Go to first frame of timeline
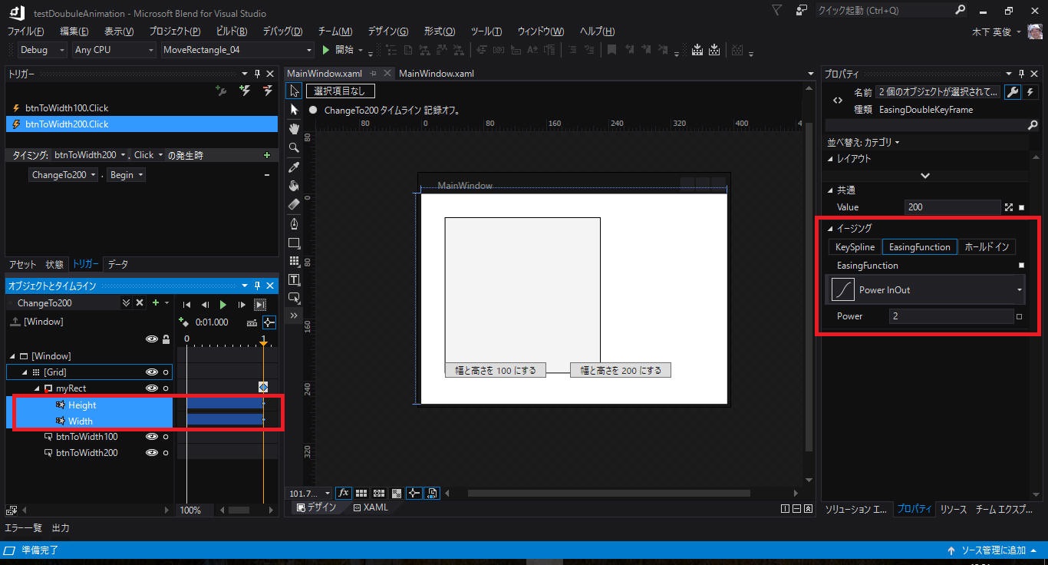The width and height of the screenshot is (1048, 565). pos(186,305)
